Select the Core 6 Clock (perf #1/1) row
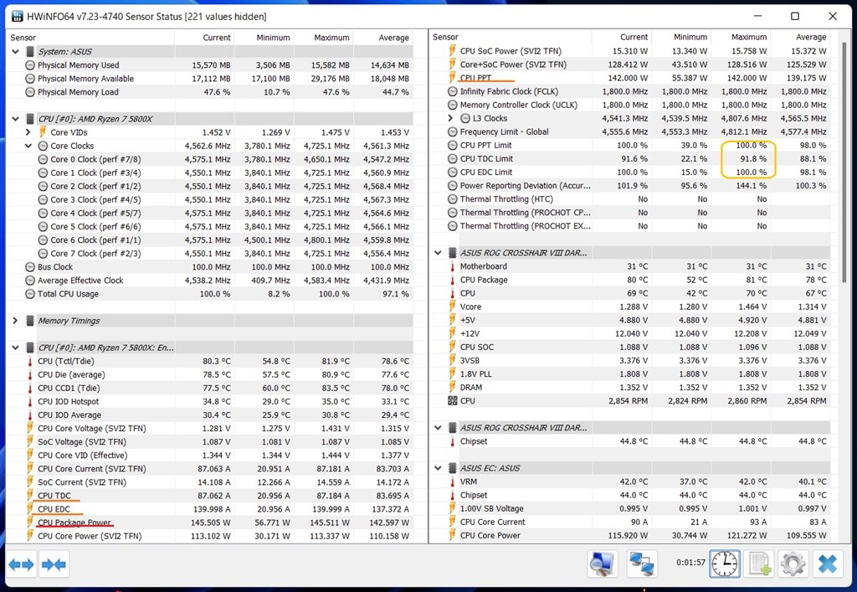This screenshot has width=857, height=592. [x=210, y=240]
